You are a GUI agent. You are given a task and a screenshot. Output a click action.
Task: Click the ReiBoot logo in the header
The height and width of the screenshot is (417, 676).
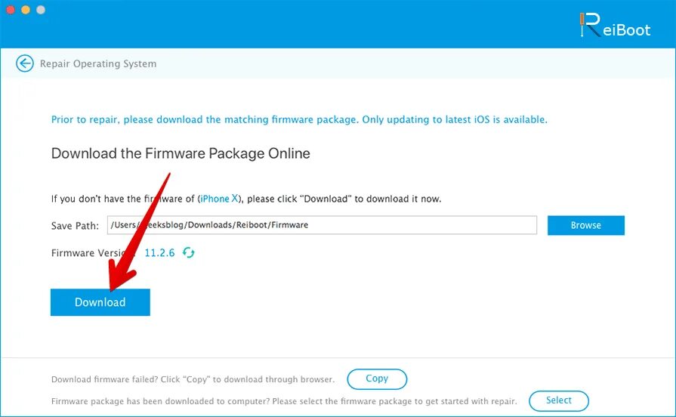pos(615,26)
